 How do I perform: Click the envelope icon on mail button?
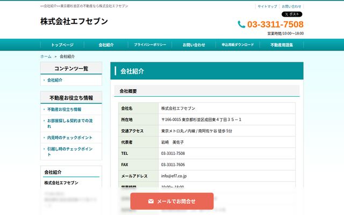[x=151, y=201]
